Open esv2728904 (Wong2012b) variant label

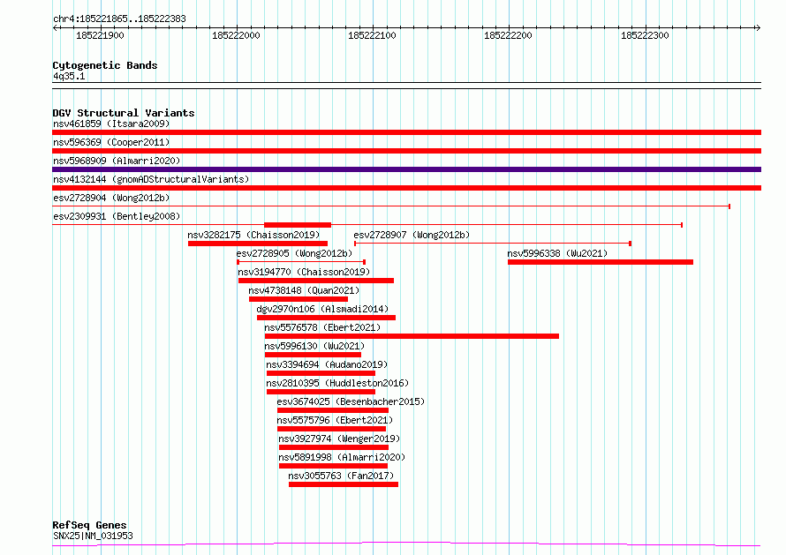111,198
